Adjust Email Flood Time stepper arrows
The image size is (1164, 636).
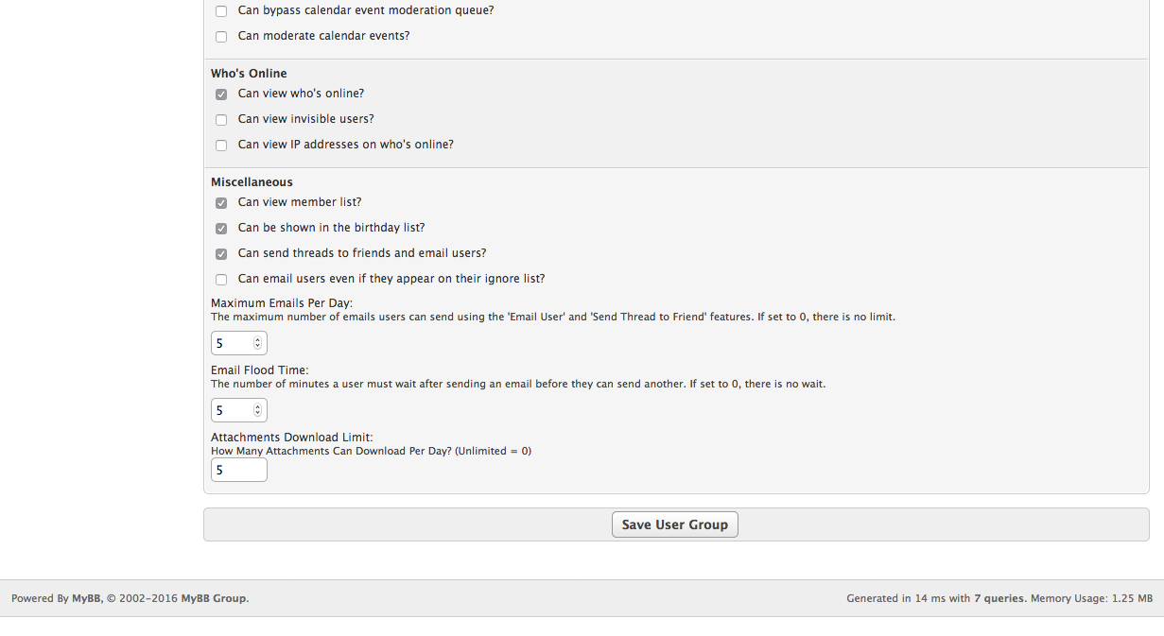point(257,410)
